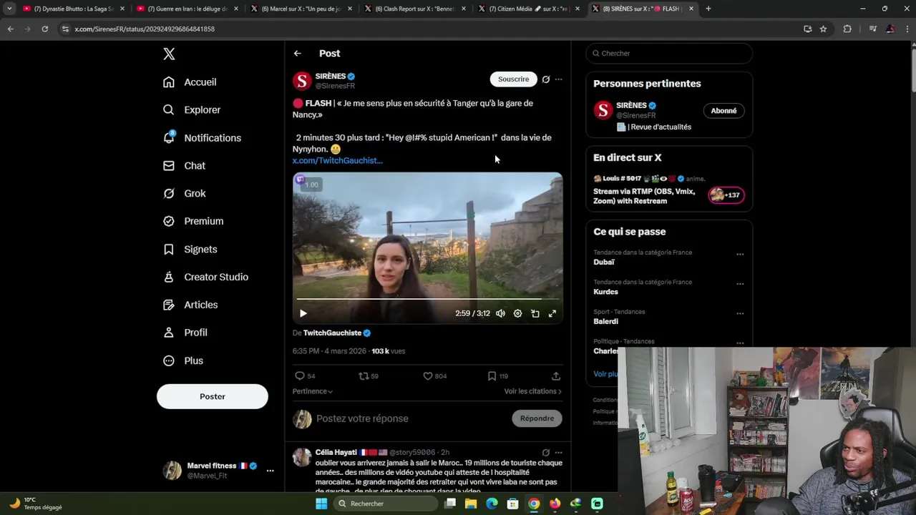This screenshot has height=515, width=916.
Task: Open Creator Studio
Action: (x=205, y=277)
